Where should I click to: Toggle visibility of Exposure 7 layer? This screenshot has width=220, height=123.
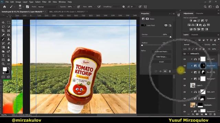coord(185,79)
